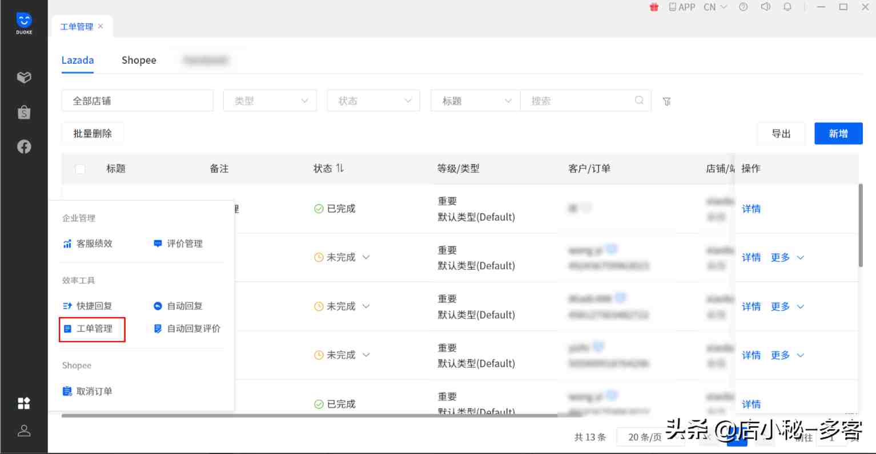
Task: Open the apps grid sidebar icon
Action: pyautogui.click(x=24, y=403)
